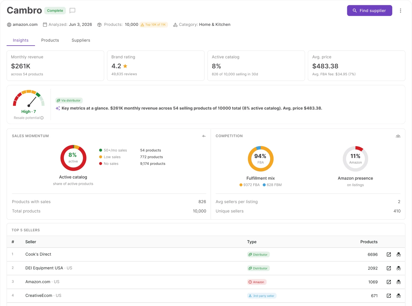412x306 pixels.
Task: Click the box icon beside Products count
Action: (x=99, y=25)
